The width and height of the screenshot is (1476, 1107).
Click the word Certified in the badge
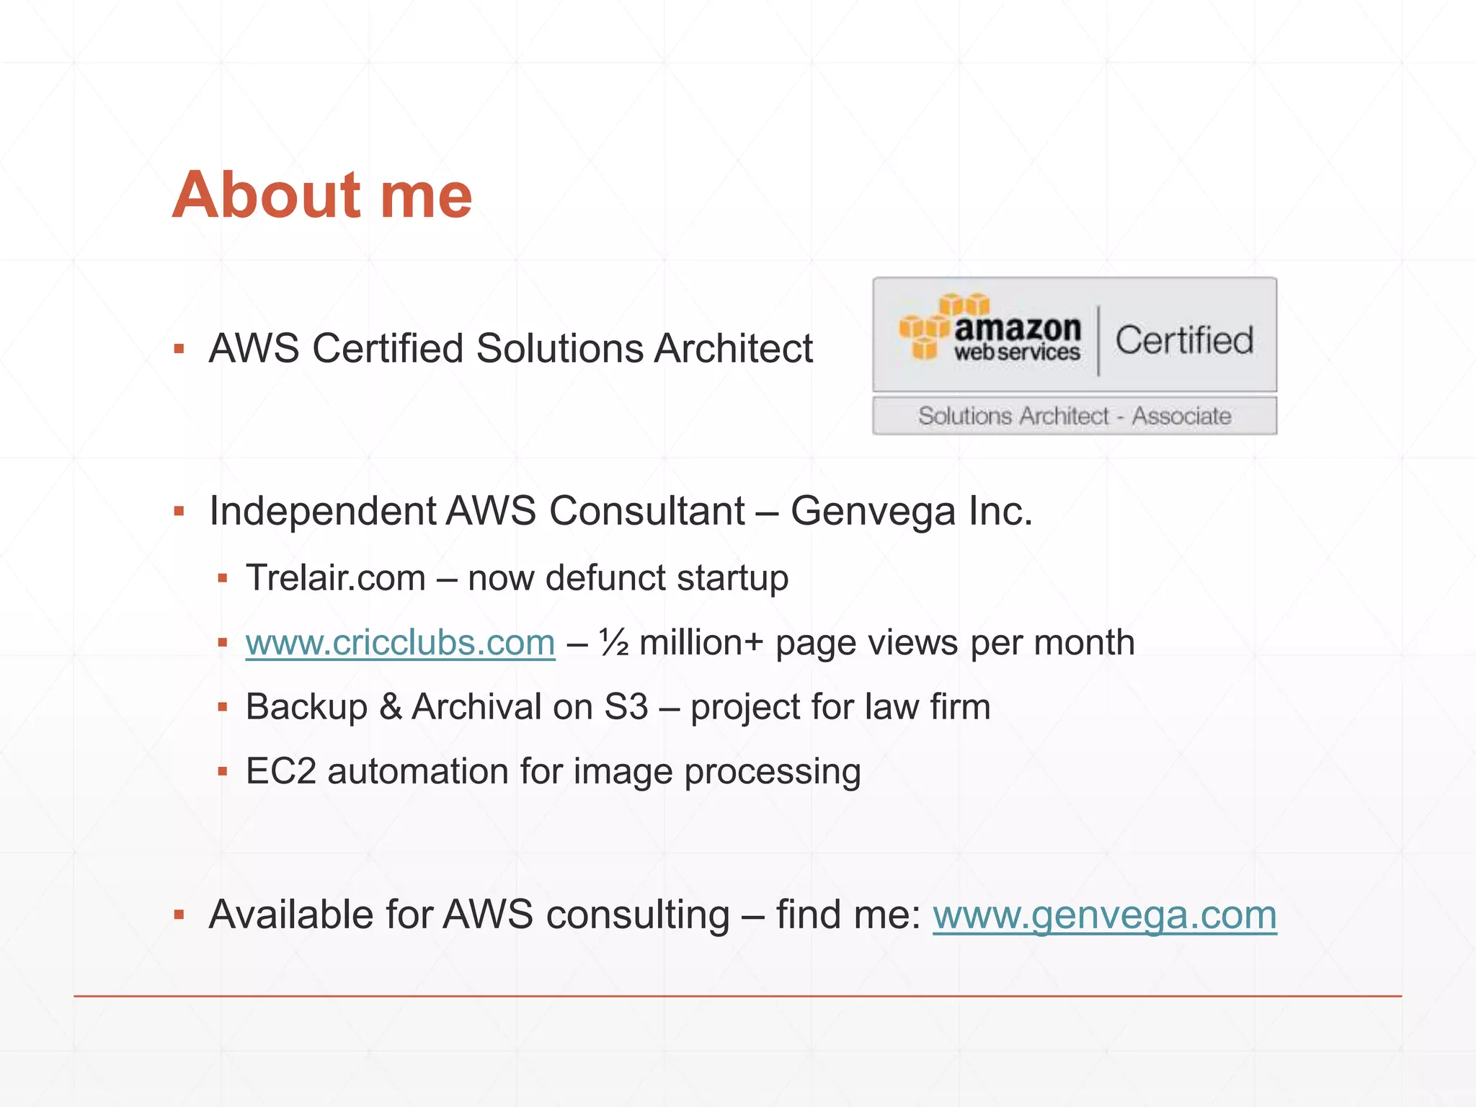[x=1184, y=340]
